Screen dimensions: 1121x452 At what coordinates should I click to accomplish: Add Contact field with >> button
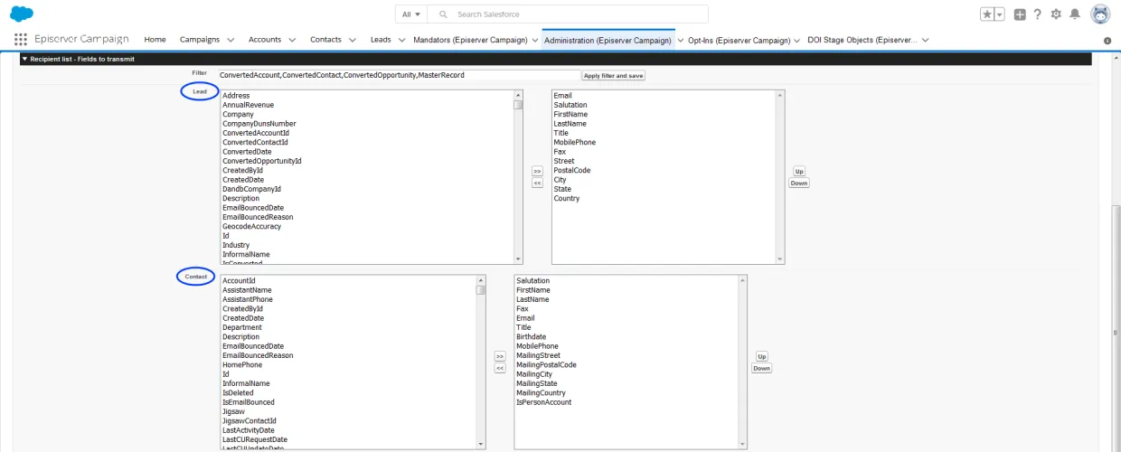point(500,356)
